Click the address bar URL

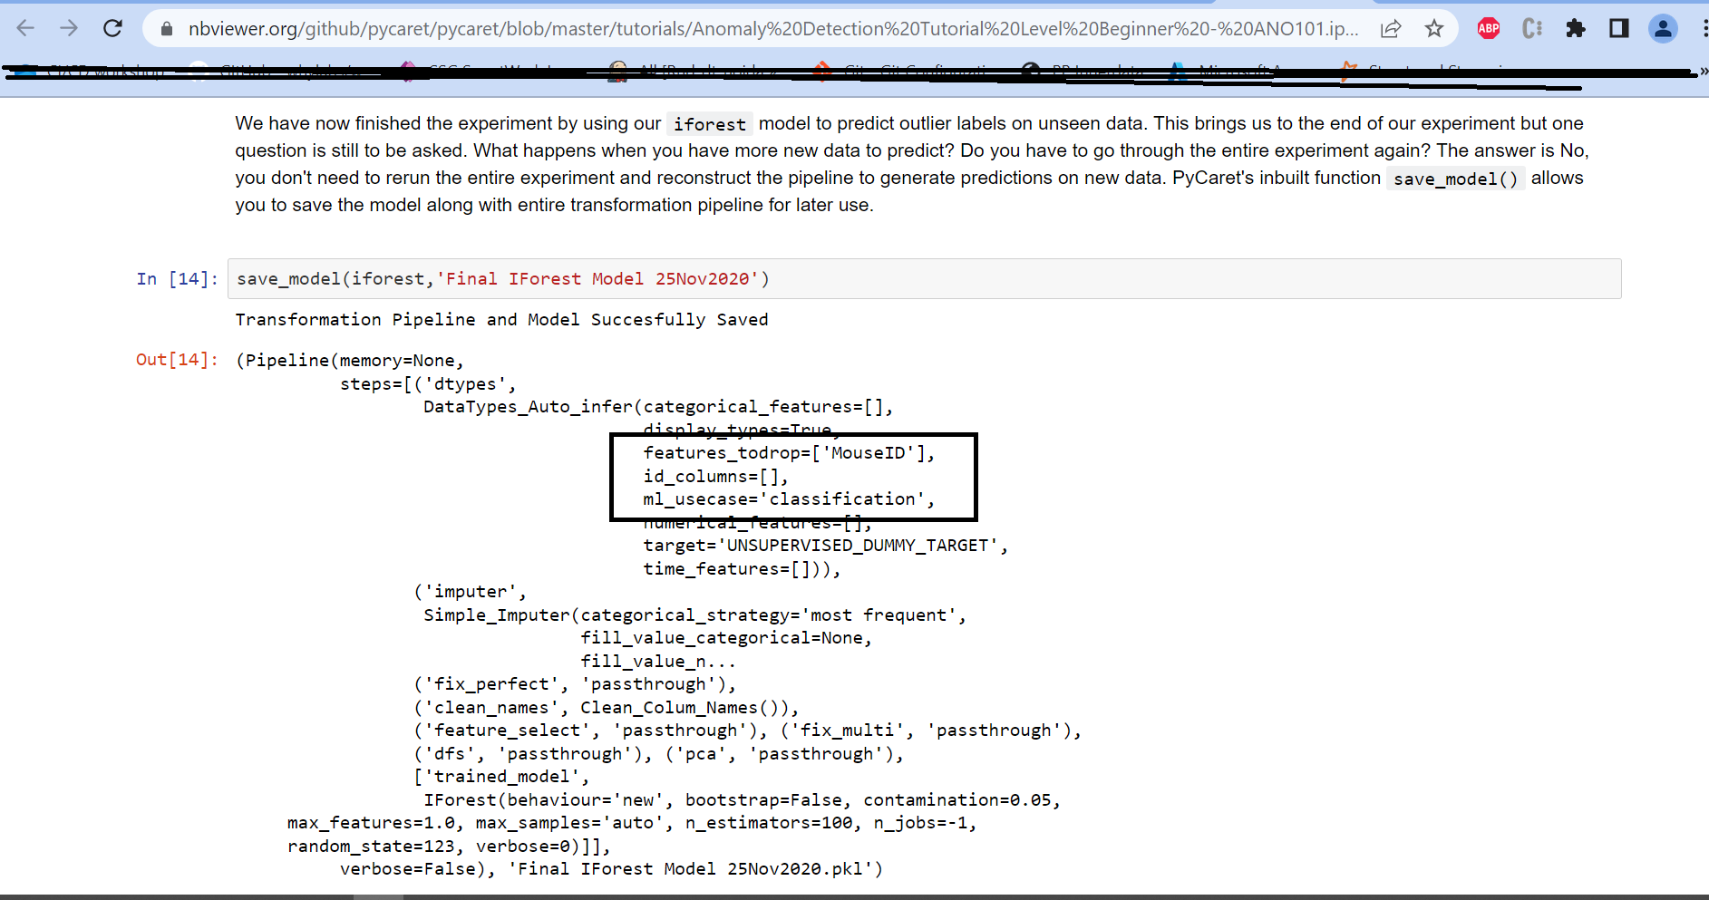pos(635,28)
